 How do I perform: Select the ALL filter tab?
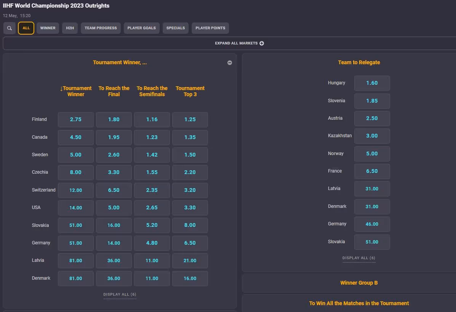point(26,28)
